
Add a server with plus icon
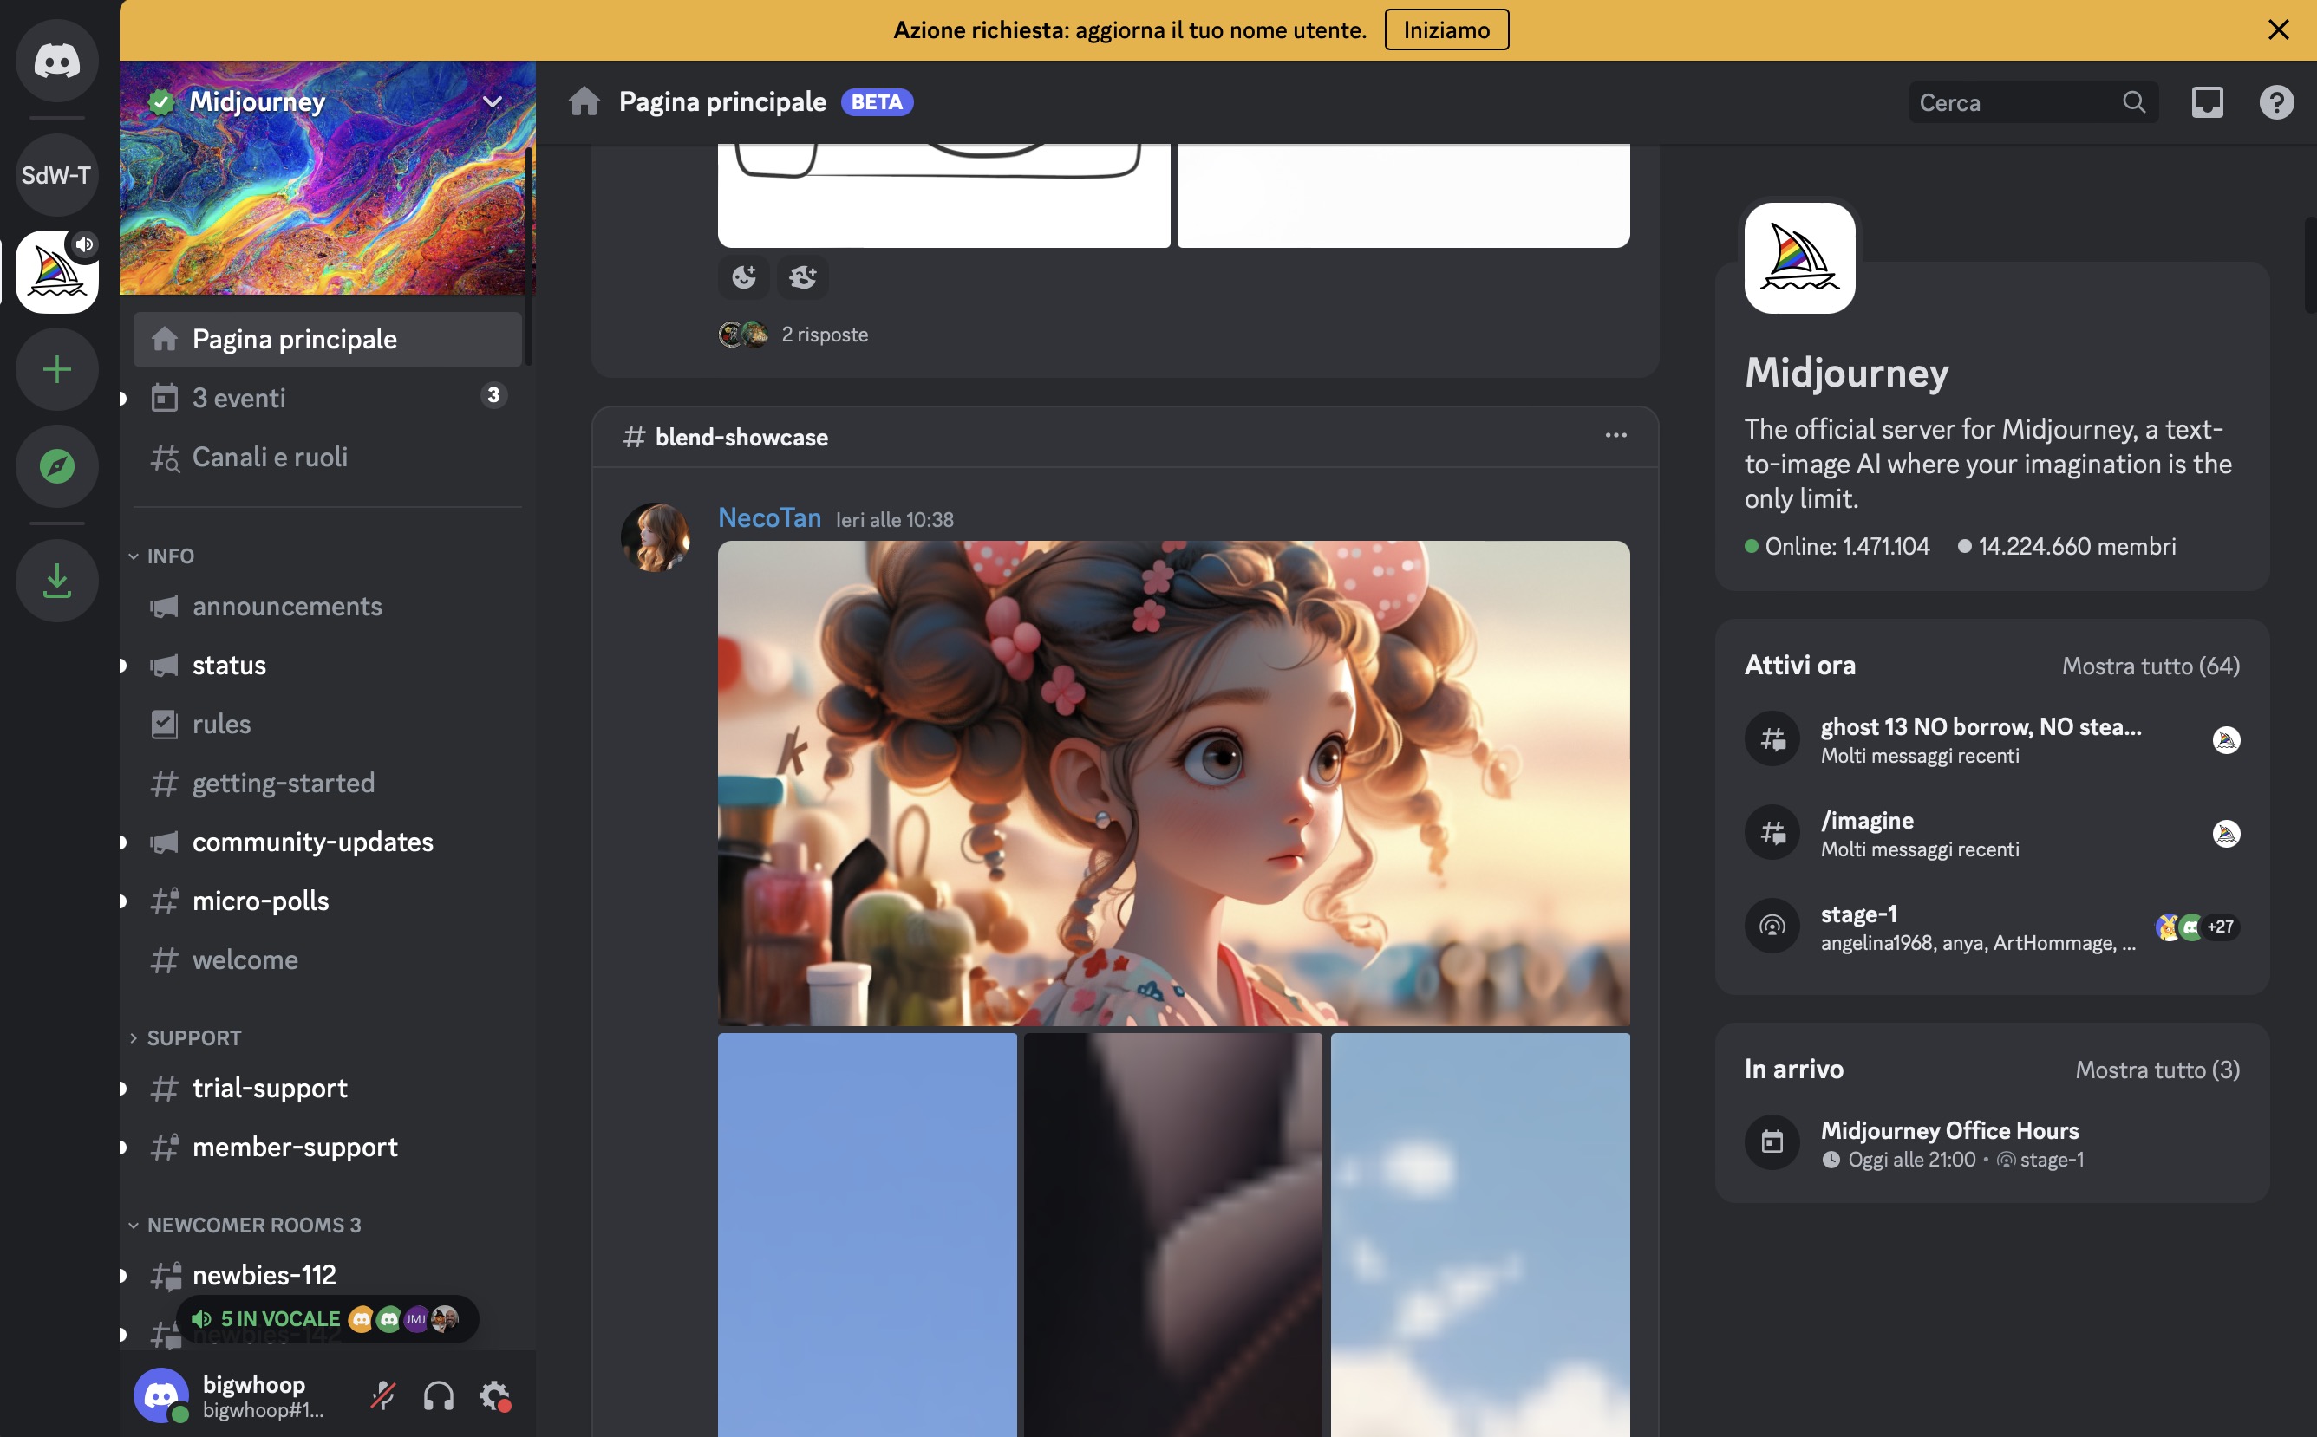click(x=57, y=368)
